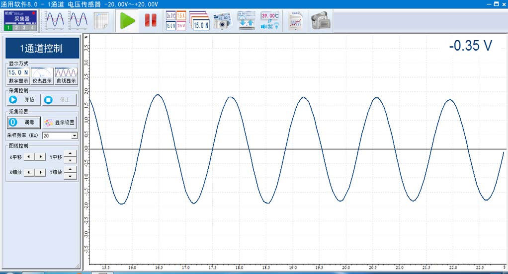Expand the sampling frequency dropdown
The height and width of the screenshot is (274, 508).
click(x=75, y=136)
